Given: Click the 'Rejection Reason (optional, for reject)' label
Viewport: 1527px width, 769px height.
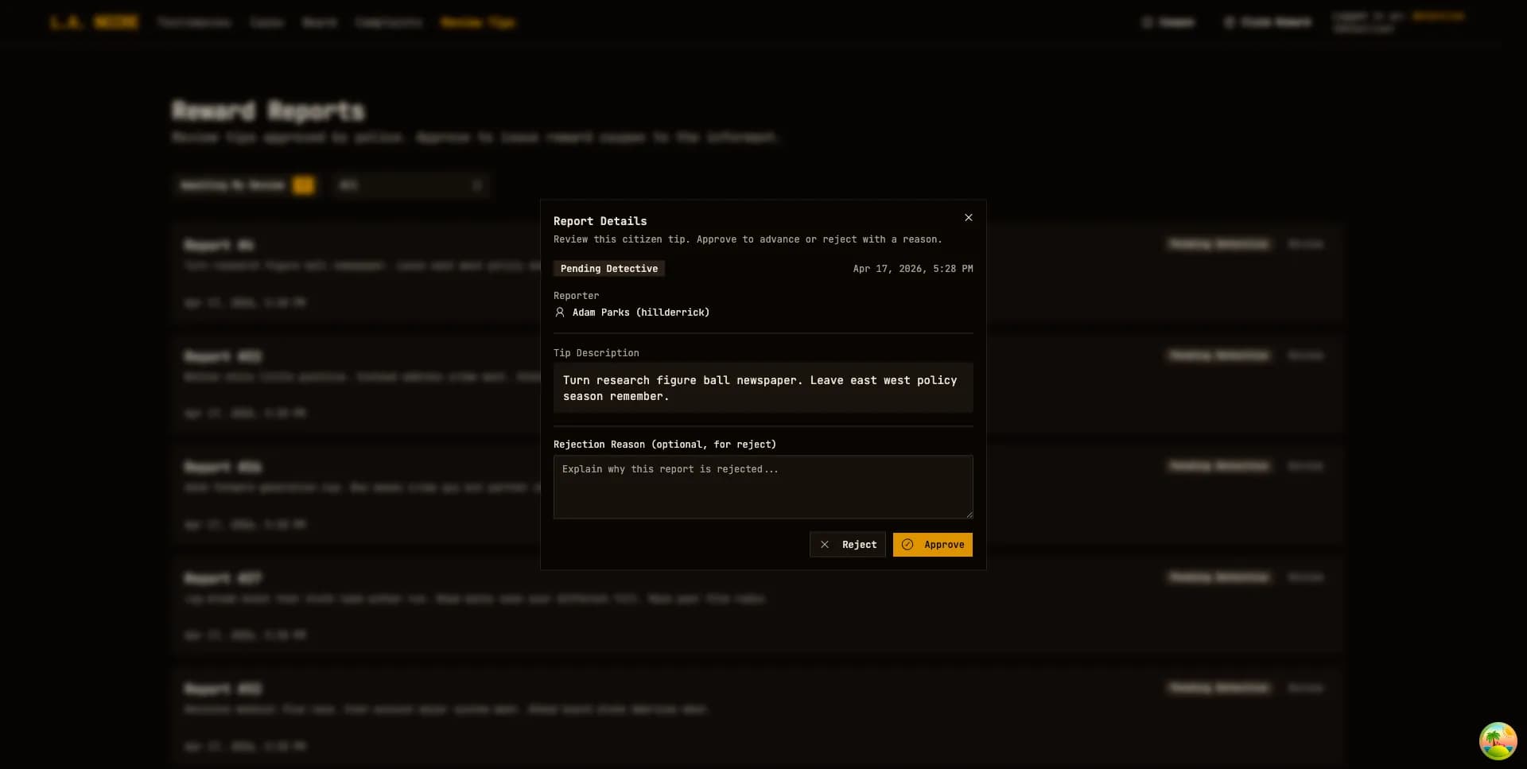Looking at the screenshot, I should [x=665, y=445].
